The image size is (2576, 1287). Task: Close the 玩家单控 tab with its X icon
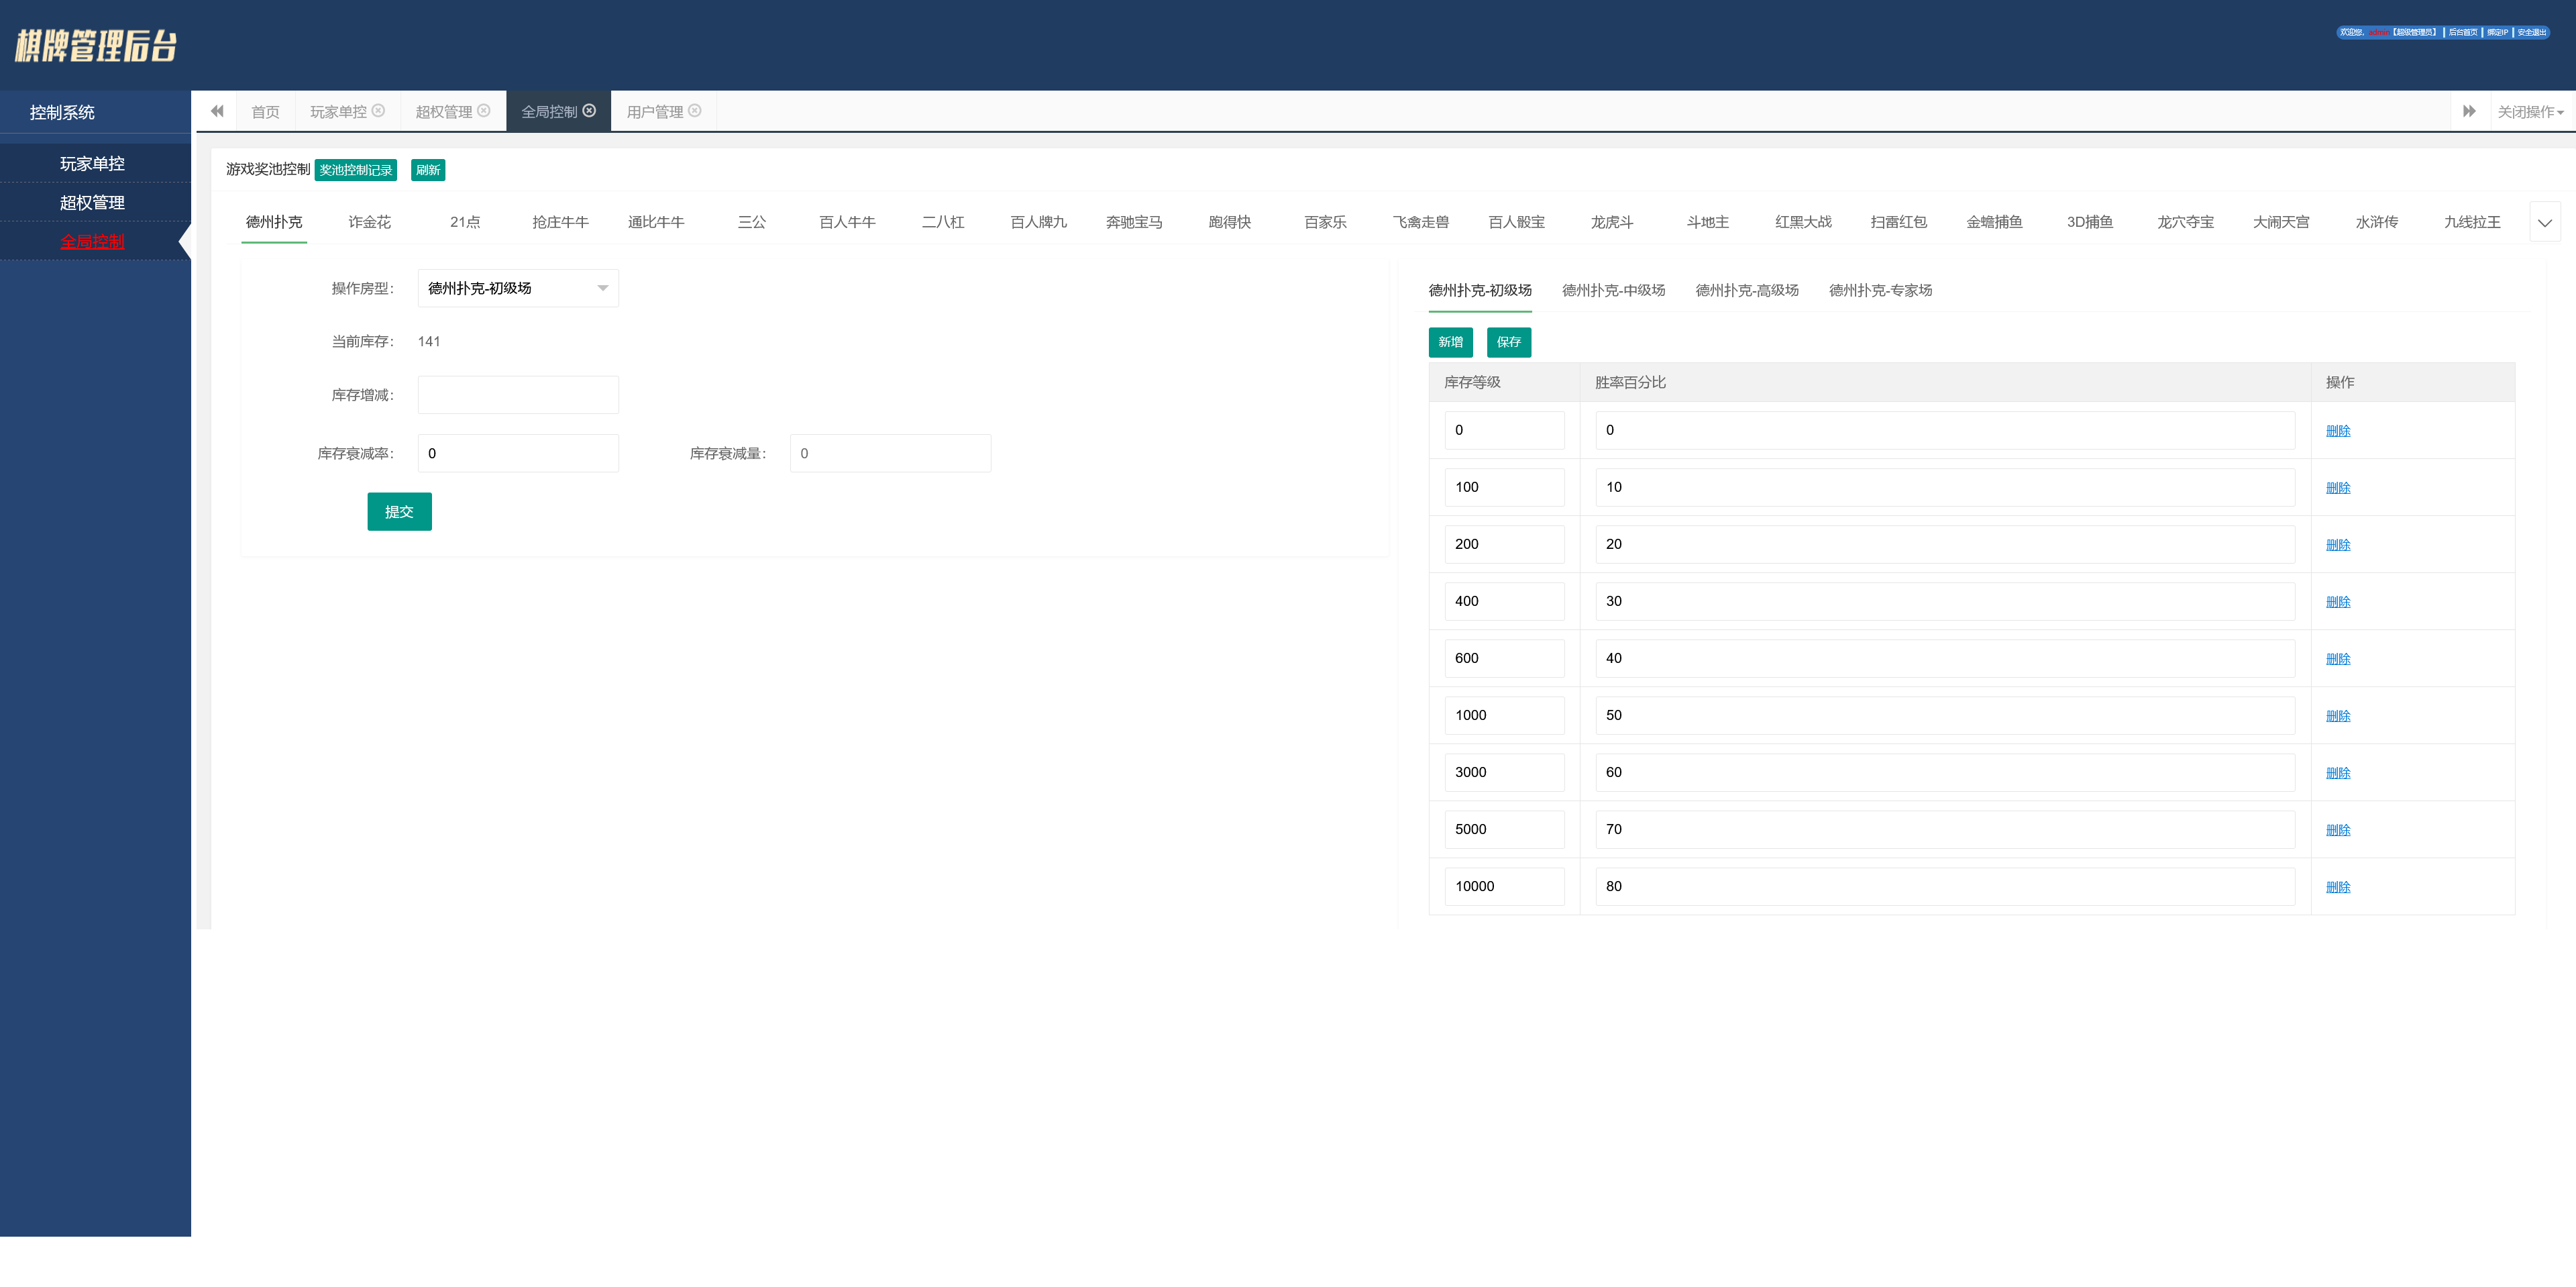point(378,111)
